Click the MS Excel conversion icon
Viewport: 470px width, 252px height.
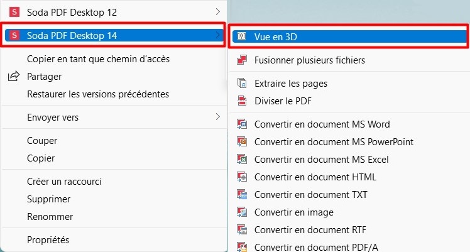click(241, 159)
